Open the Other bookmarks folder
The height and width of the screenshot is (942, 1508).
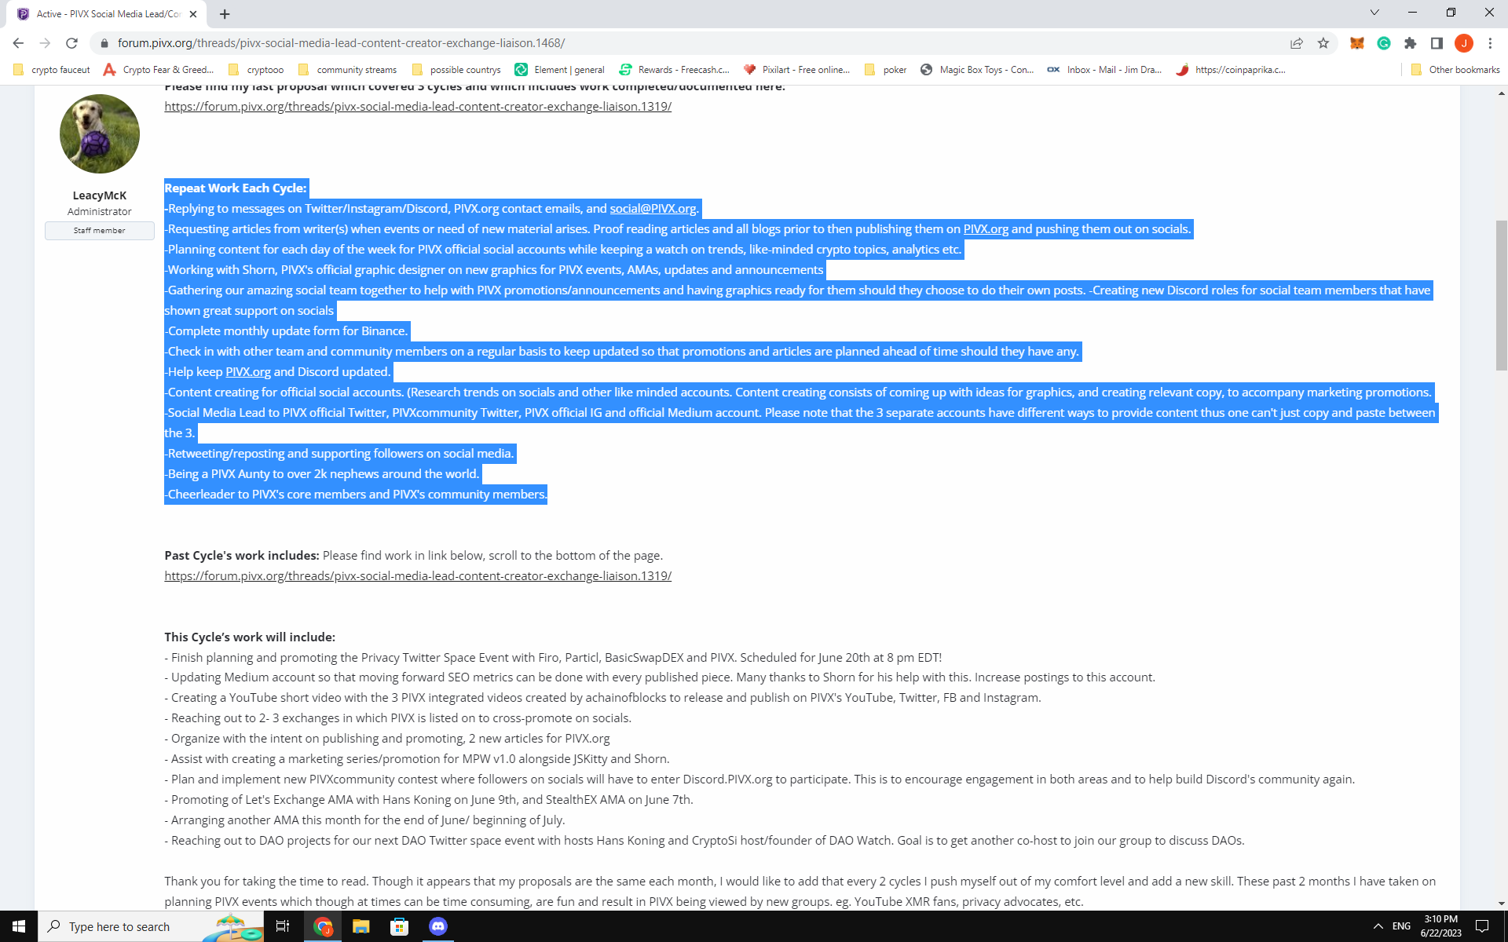(1455, 70)
